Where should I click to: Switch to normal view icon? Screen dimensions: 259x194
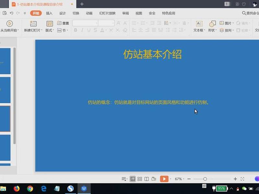(133, 179)
